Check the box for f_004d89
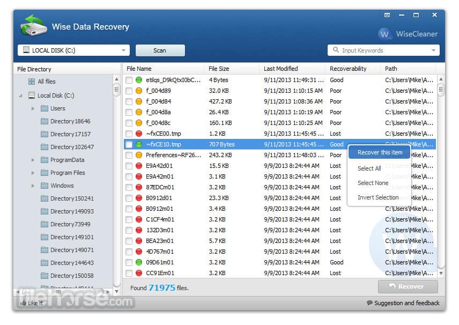459x325 pixels. point(129,91)
